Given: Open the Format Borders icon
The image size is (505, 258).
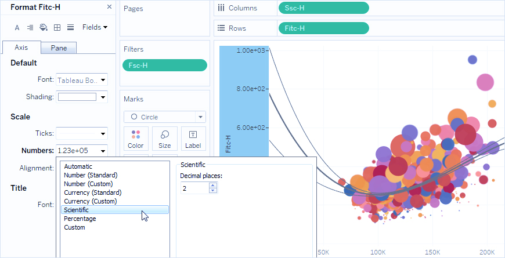Looking at the screenshot, I should click(57, 27).
